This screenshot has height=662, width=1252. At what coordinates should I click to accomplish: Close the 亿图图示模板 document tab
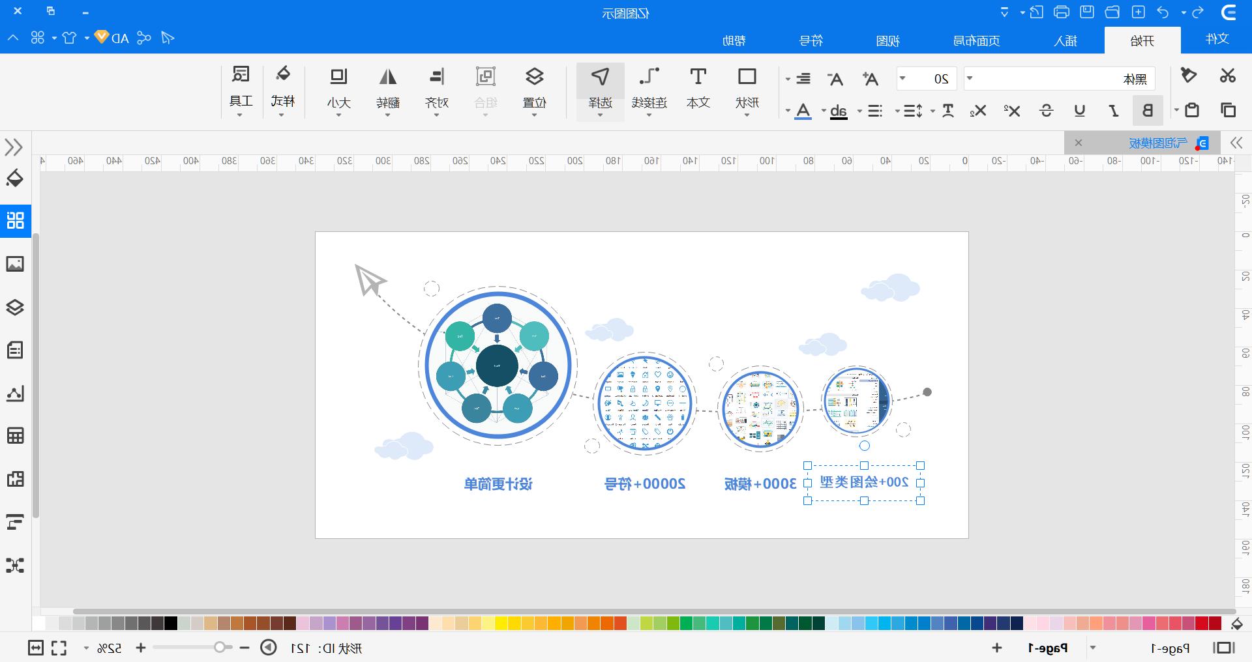tap(1079, 143)
